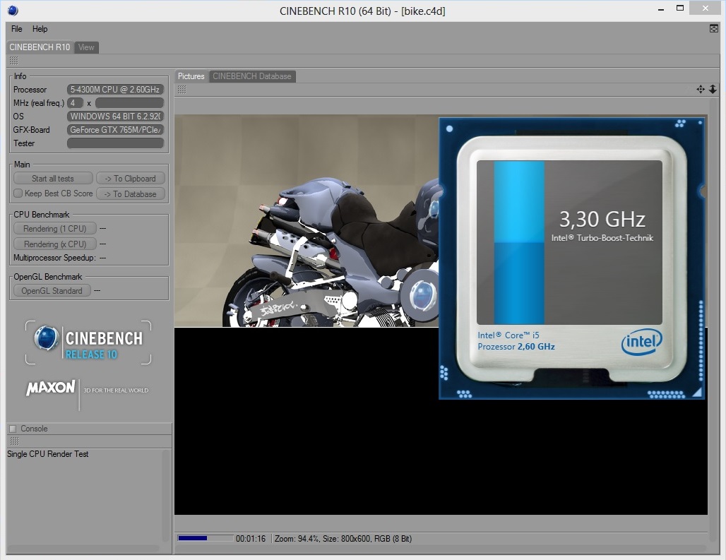Screen dimensions: 726x560
Task: Toggle the Console checkbox
Action: [x=13, y=429]
